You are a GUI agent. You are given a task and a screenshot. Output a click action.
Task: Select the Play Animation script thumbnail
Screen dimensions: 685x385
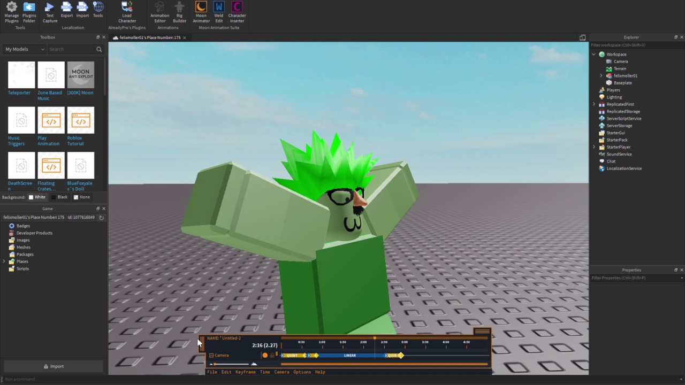(x=51, y=120)
